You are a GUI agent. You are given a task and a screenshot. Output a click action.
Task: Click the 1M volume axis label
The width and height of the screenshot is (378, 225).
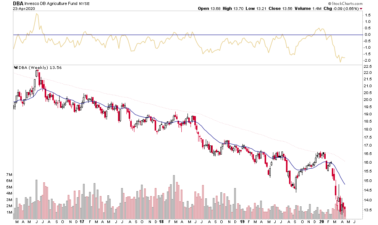[x=9, y=212]
